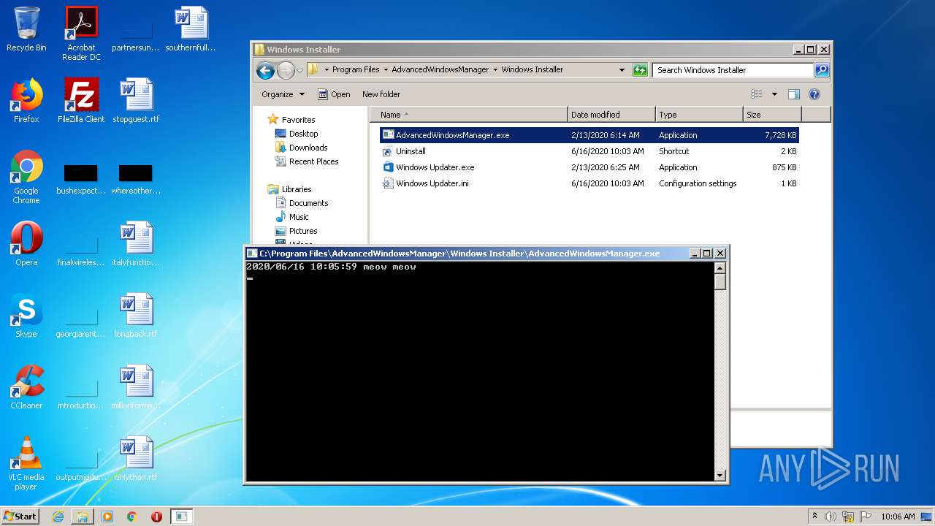
Task: Open VLC media player shortcut
Action: 26,463
